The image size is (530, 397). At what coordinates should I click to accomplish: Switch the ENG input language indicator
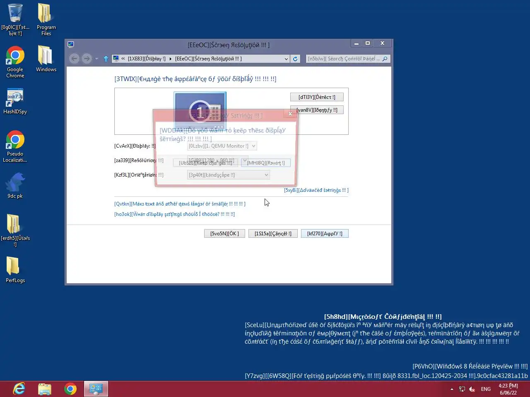coord(486,389)
